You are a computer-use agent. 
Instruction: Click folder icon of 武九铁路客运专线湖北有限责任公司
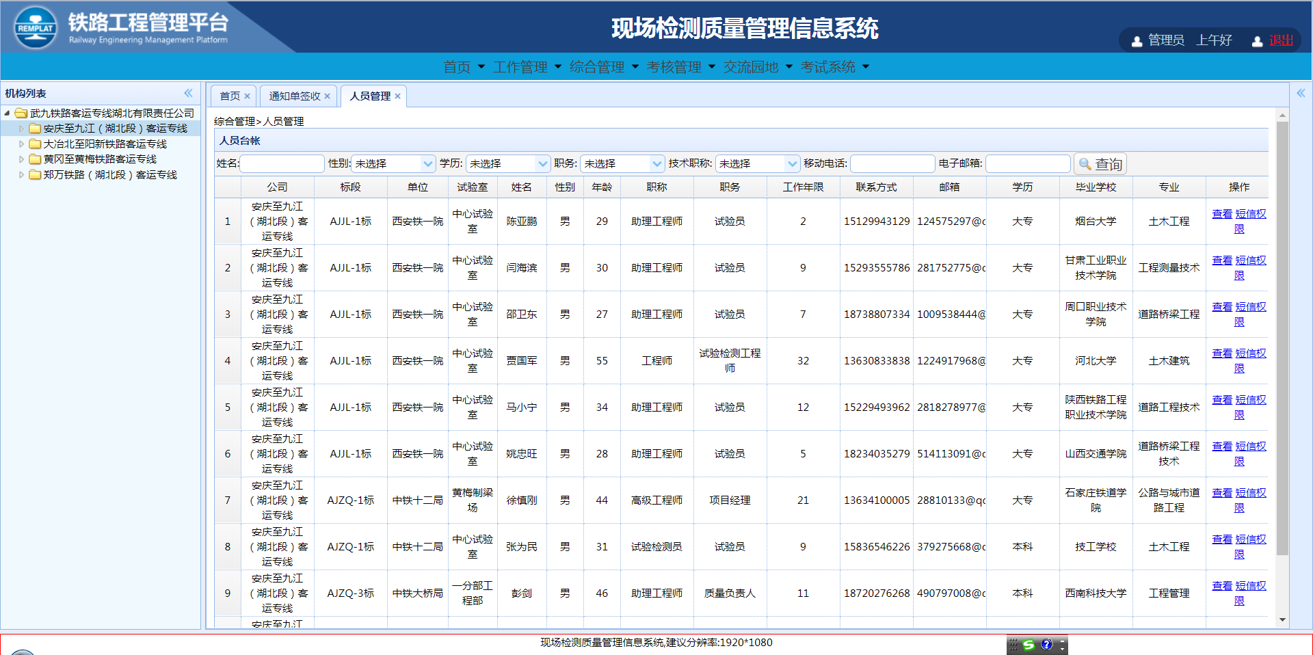pos(21,113)
